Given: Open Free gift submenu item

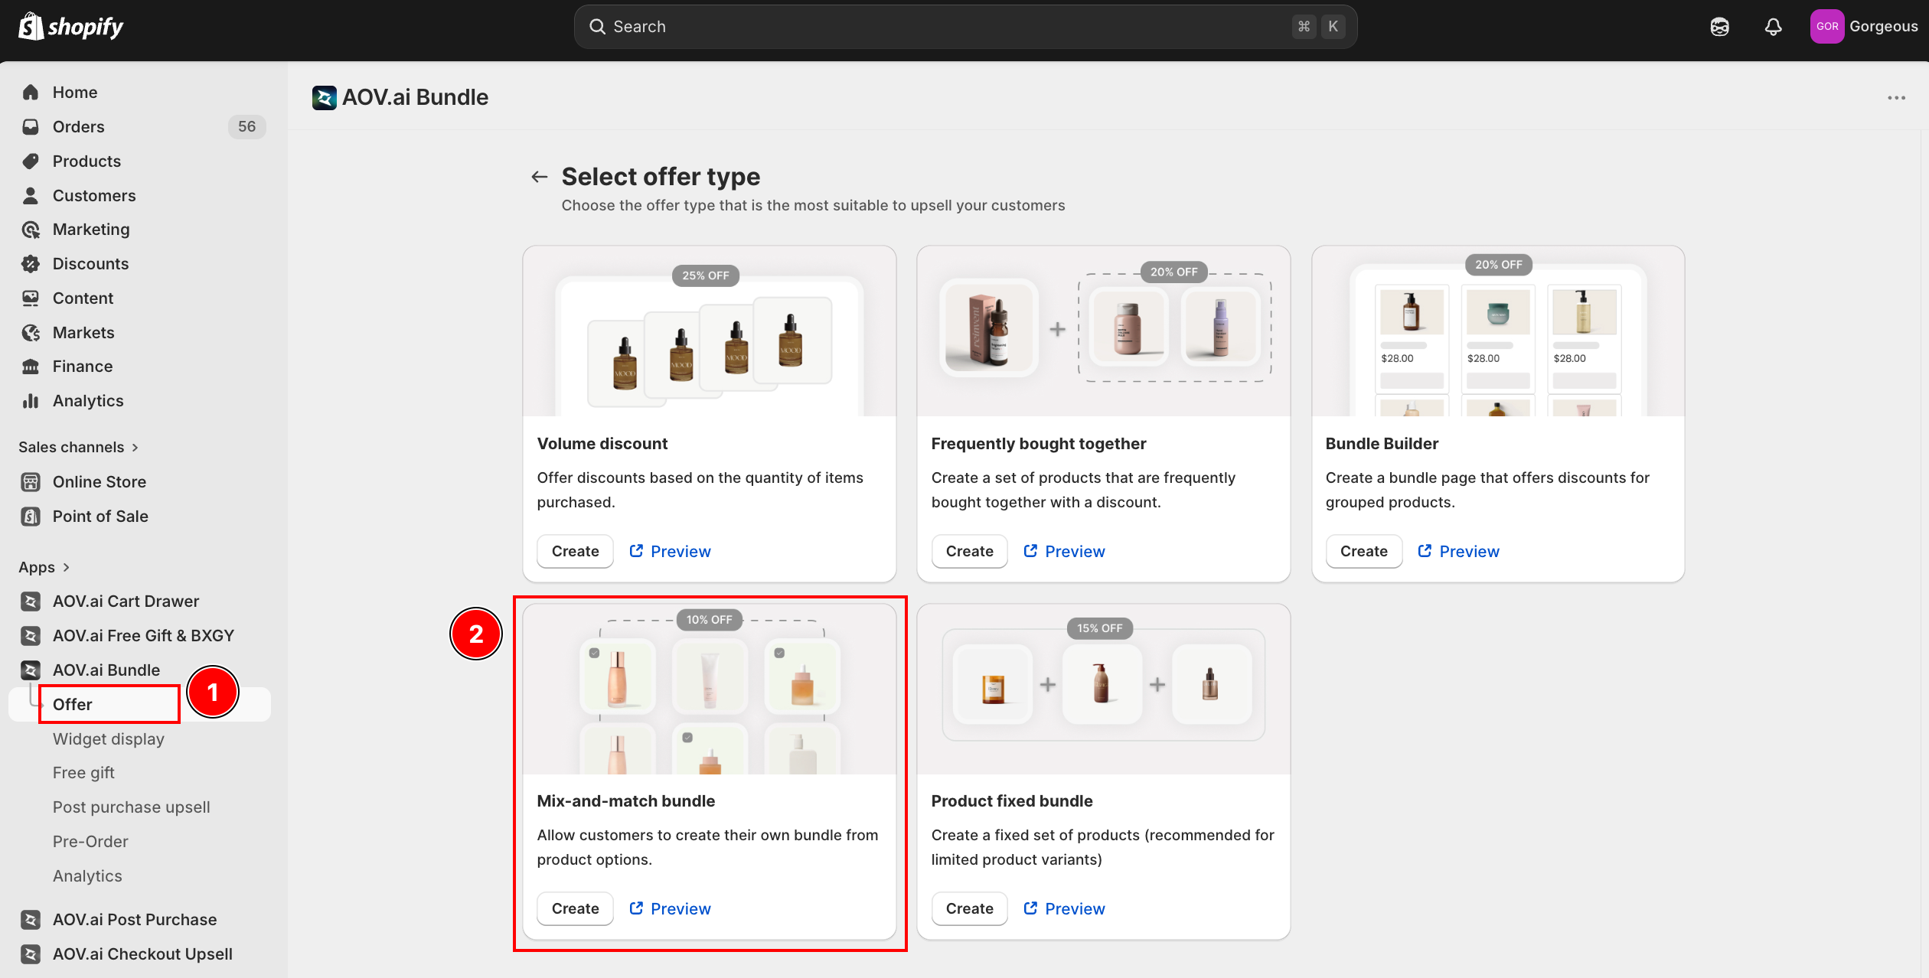Looking at the screenshot, I should tap(83, 773).
